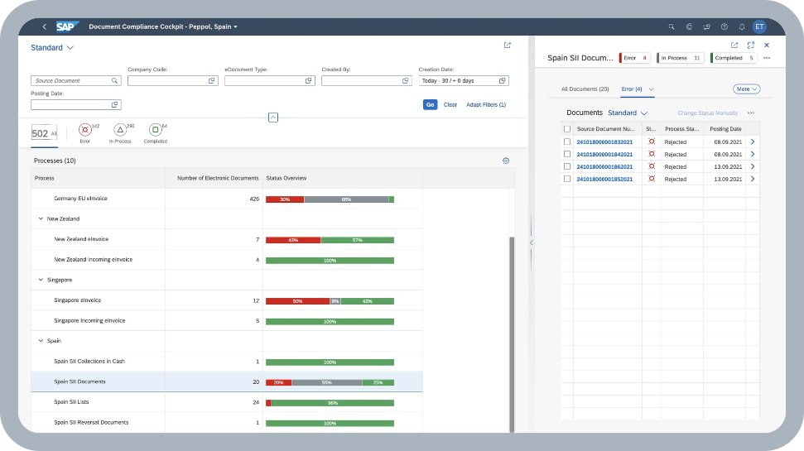This screenshot has width=804, height=451.
Task: Select the Spain SII Lists row
Action: click(227, 402)
